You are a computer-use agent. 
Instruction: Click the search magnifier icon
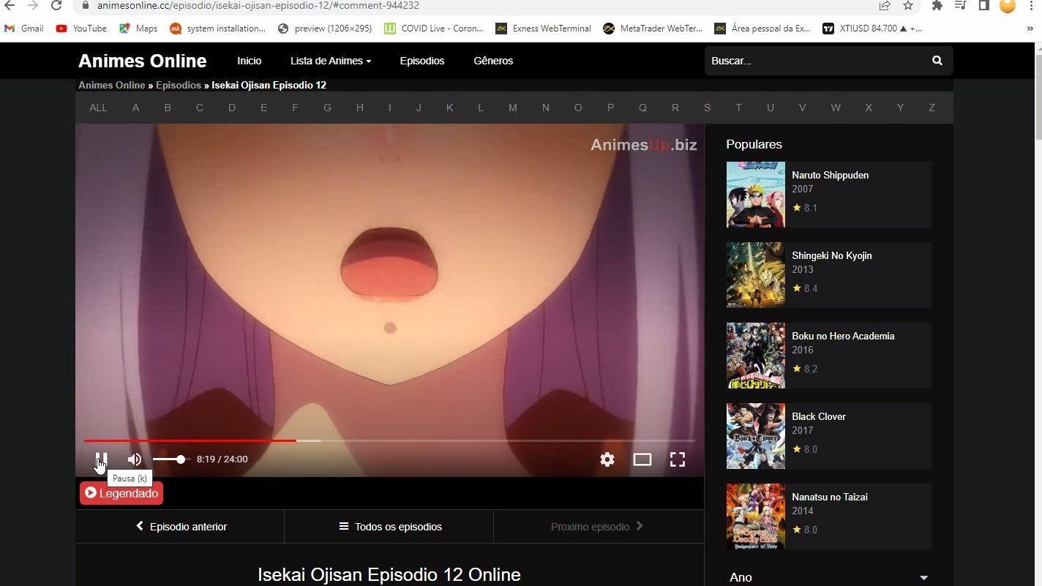tap(937, 61)
